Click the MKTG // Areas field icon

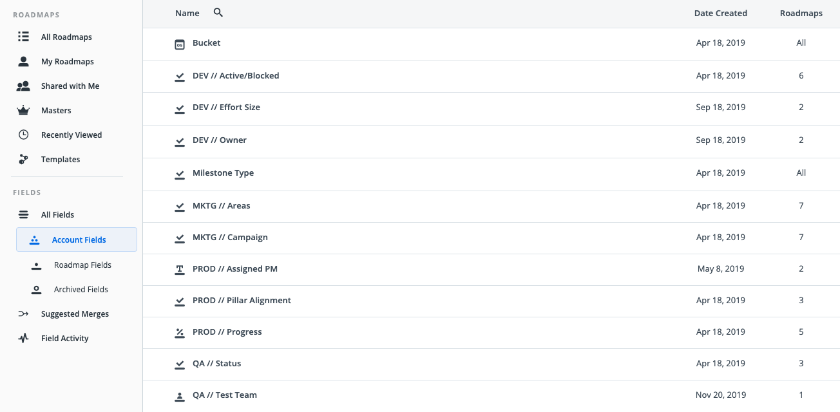tap(180, 207)
